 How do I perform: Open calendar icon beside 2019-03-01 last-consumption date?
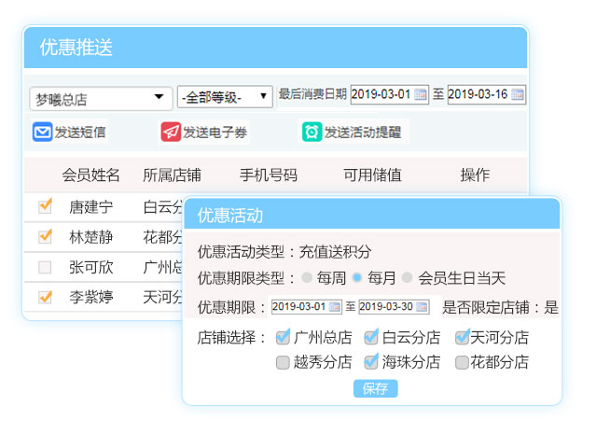pyautogui.click(x=421, y=94)
